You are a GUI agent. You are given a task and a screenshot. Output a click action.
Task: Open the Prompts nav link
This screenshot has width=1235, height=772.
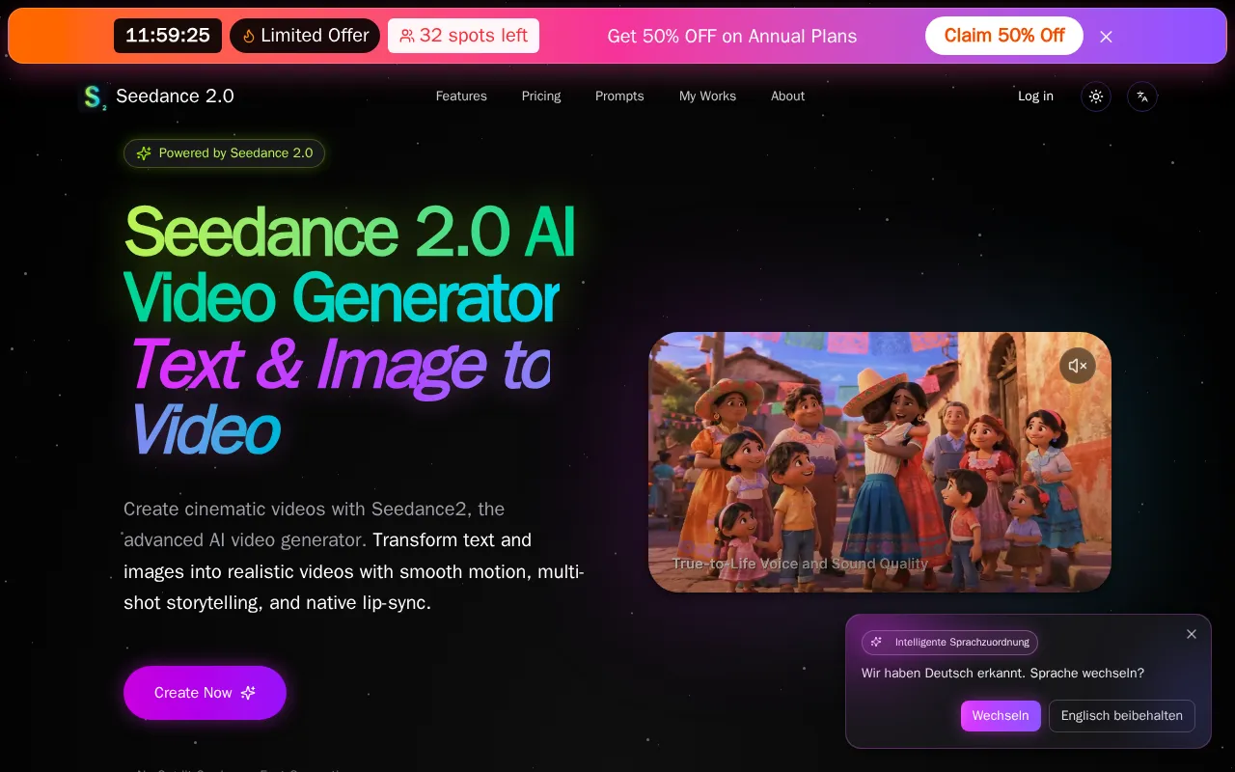click(x=619, y=96)
